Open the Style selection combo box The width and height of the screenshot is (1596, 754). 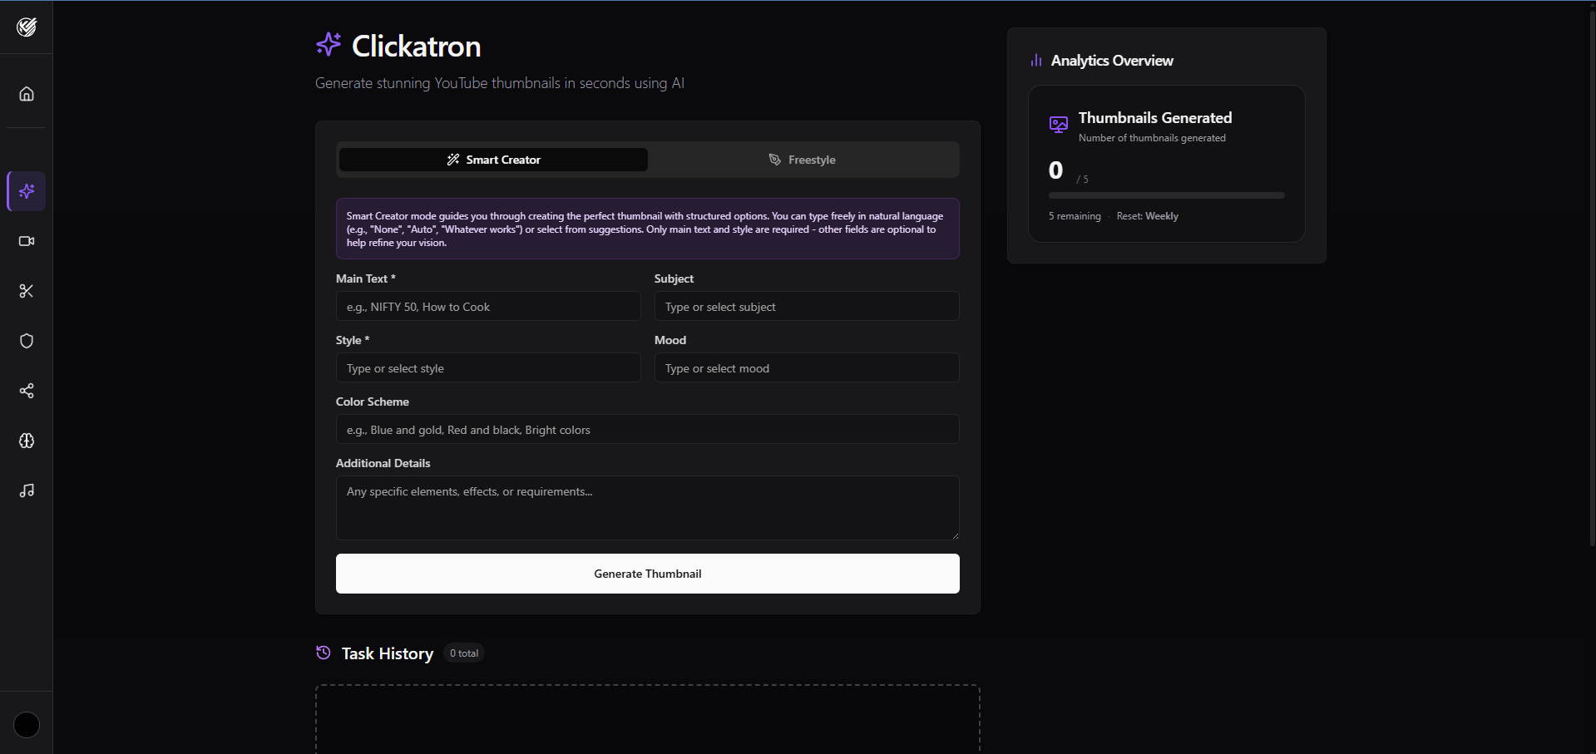tap(488, 367)
